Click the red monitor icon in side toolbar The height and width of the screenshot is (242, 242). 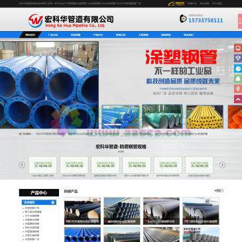coord(238,48)
